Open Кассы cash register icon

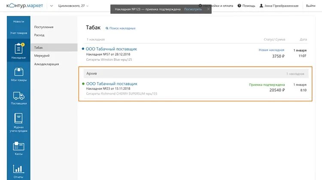(x=19, y=146)
